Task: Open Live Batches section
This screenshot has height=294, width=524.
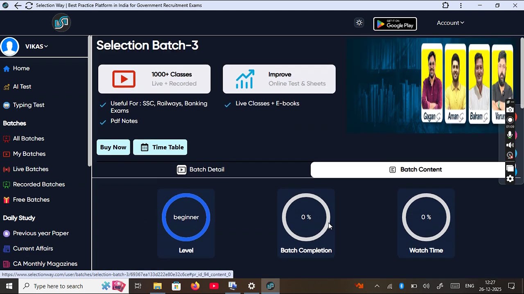Action: point(31,169)
